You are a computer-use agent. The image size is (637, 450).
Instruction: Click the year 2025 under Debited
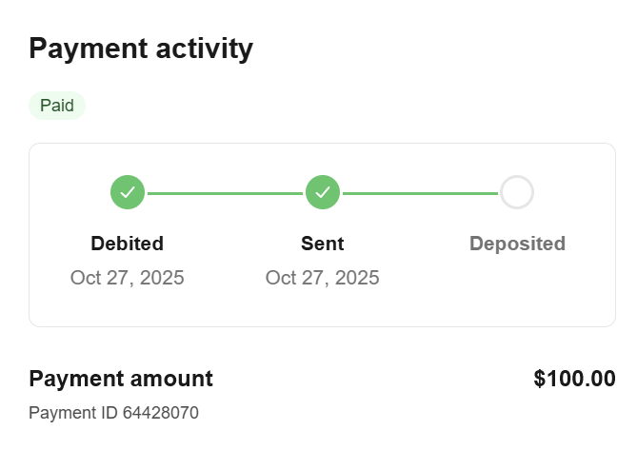pos(160,278)
